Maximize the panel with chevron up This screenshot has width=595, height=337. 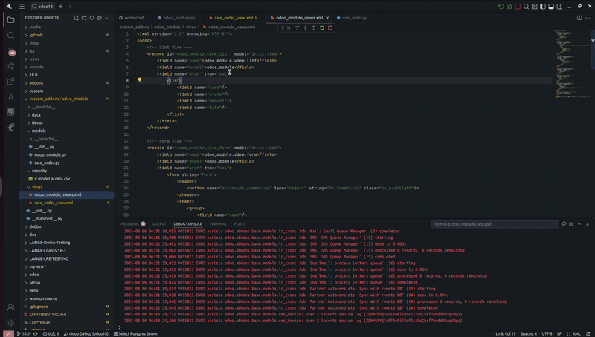click(579, 224)
